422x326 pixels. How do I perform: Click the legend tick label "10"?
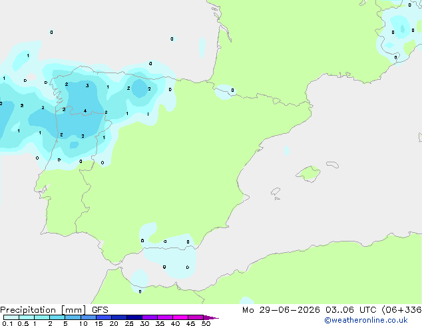(83, 323)
